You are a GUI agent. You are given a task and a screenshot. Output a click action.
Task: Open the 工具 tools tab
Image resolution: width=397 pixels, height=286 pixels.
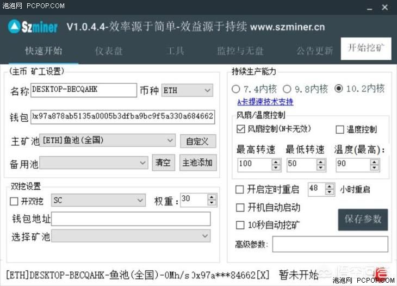coord(175,51)
